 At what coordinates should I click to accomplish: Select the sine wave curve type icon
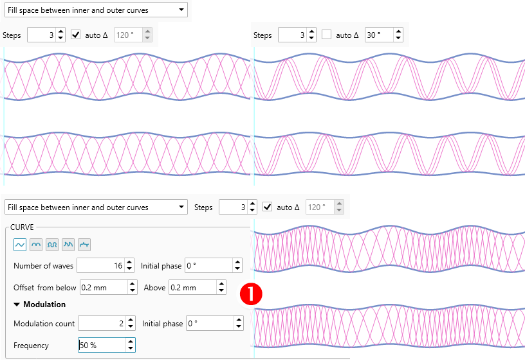(x=20, y=245)
